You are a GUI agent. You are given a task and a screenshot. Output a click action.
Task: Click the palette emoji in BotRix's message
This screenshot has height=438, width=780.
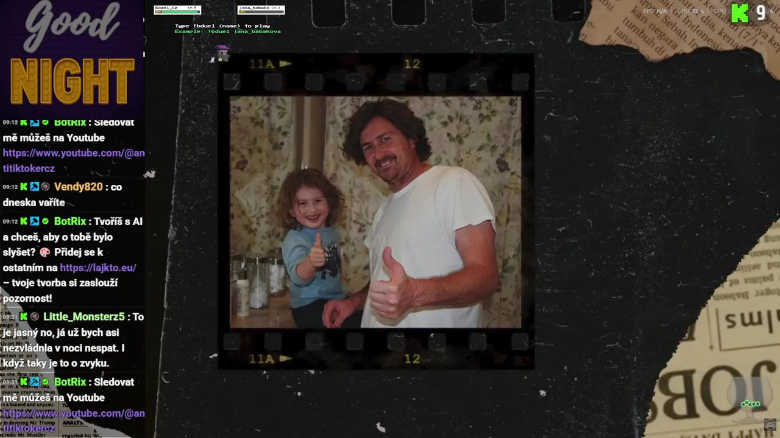click(x=44, y=252)
